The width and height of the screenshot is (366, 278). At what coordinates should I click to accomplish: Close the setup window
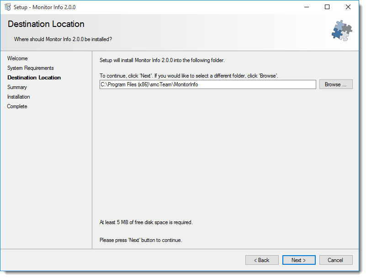tap(348, 7)
